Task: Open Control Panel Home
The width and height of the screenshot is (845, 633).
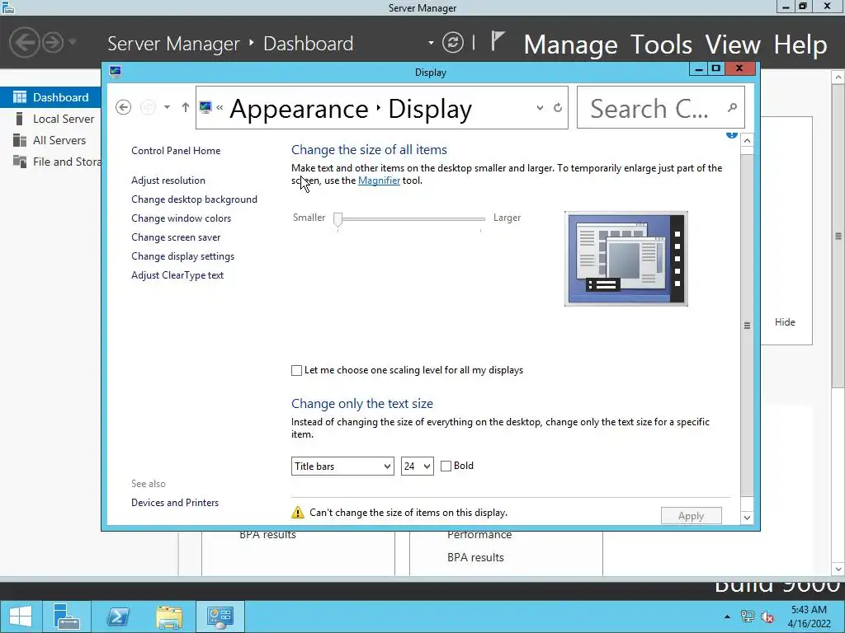Action: [x=176, y=151]
